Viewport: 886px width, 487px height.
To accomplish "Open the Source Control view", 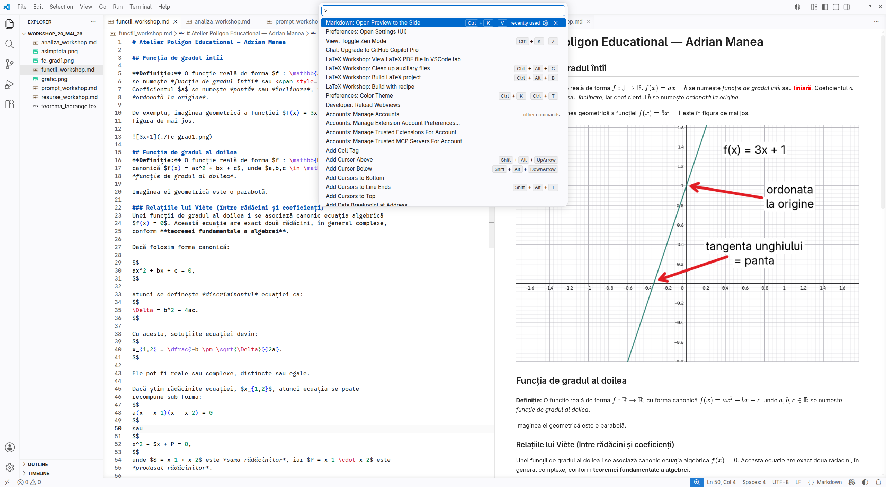I will pos(10,64).
